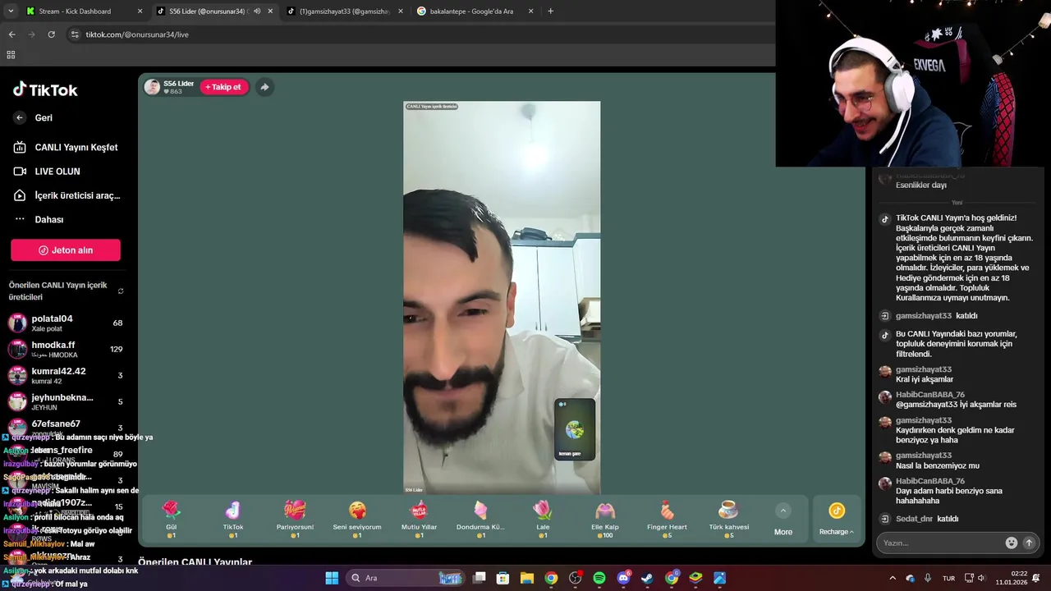The height and width of the screenshot is (591, 1051).
Task: Click the address bar URL
Action: 137,34
